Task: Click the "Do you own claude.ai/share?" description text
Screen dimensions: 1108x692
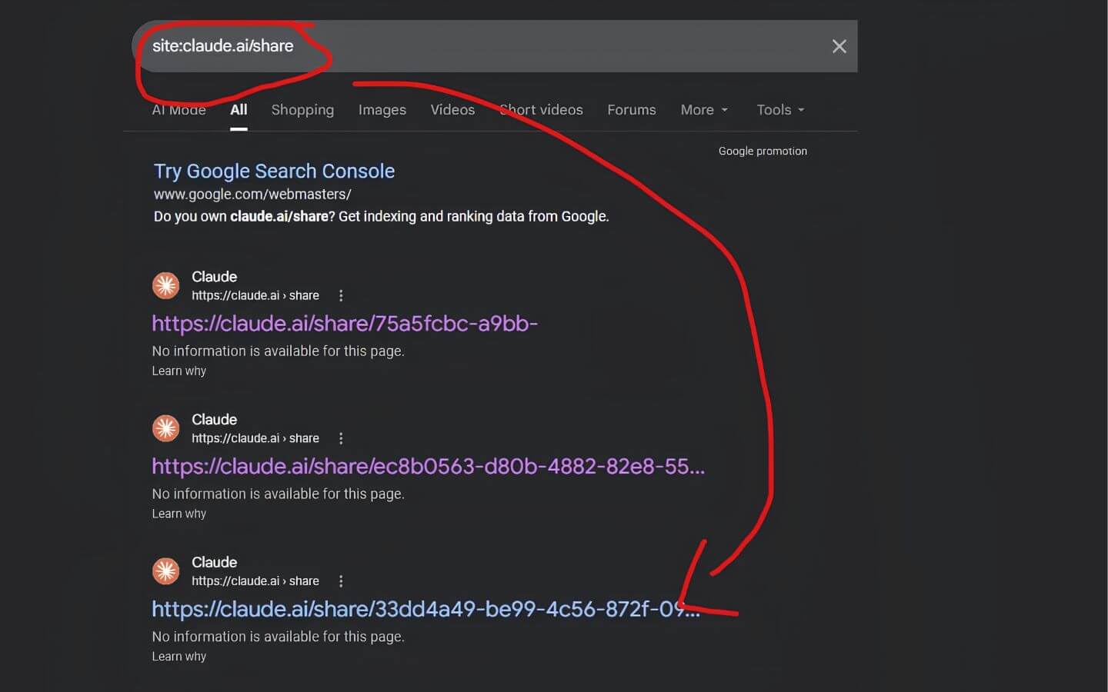Action: [x=381, y=217]
